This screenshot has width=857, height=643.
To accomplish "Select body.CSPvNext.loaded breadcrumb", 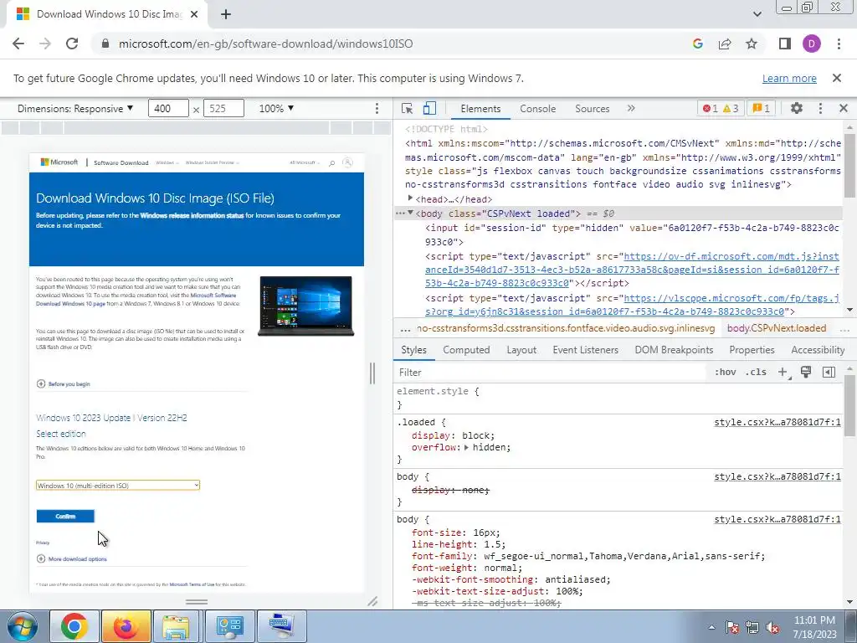I will click(x=776, y=328).
